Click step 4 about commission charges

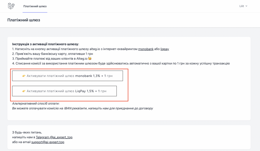point(121,63)
